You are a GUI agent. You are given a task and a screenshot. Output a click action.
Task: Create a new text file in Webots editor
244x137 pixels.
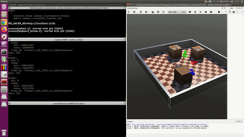(x=230, y=12)
